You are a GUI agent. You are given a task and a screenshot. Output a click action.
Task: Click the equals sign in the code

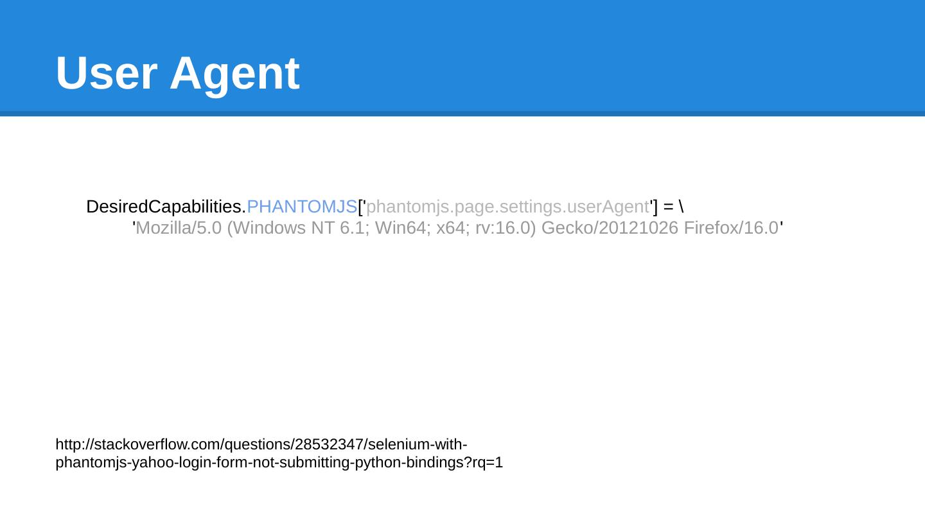click(668, 207)
